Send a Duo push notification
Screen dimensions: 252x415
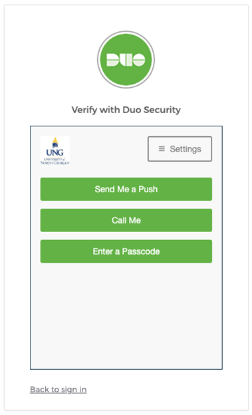126,189
